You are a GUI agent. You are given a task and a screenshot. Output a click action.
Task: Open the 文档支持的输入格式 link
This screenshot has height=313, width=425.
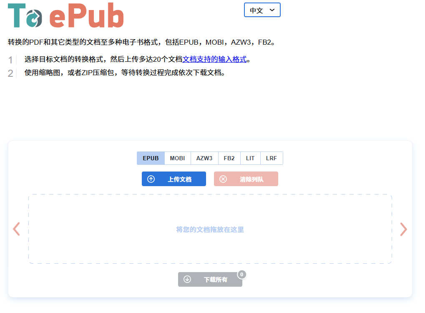tap(214, 59)
